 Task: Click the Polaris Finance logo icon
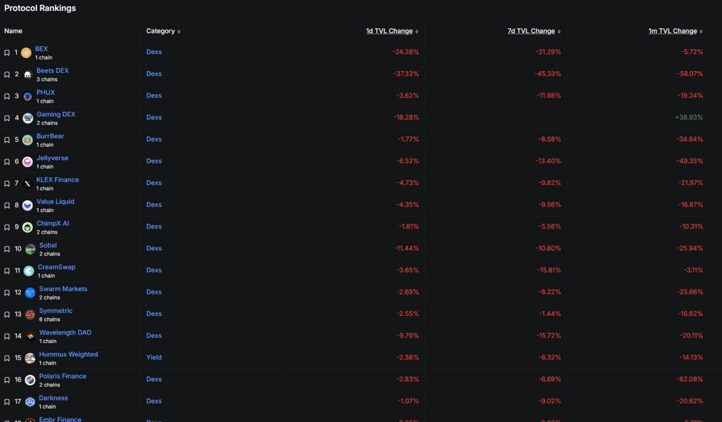30,380
